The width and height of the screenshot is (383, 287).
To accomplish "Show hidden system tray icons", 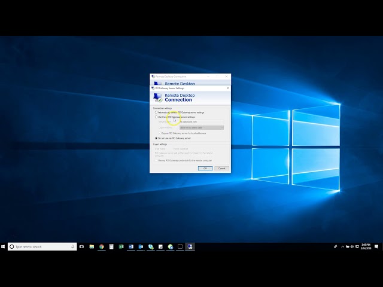I will click(x=342, y=246).
